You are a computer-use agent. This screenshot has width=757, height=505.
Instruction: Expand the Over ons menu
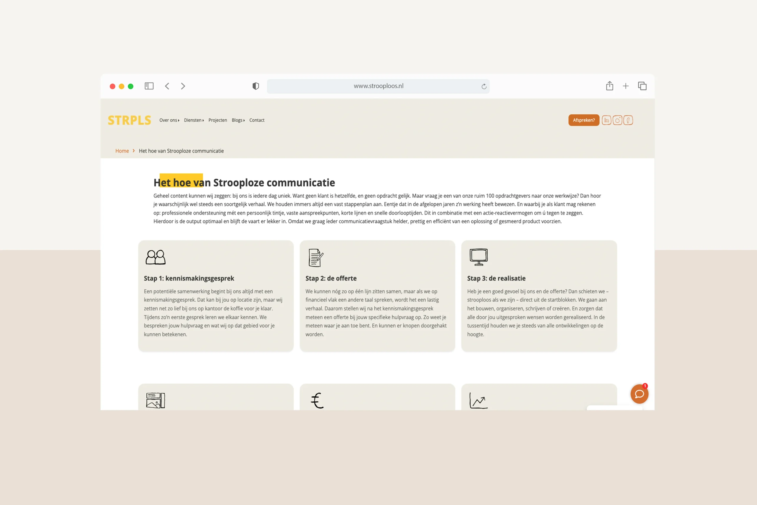169,120
